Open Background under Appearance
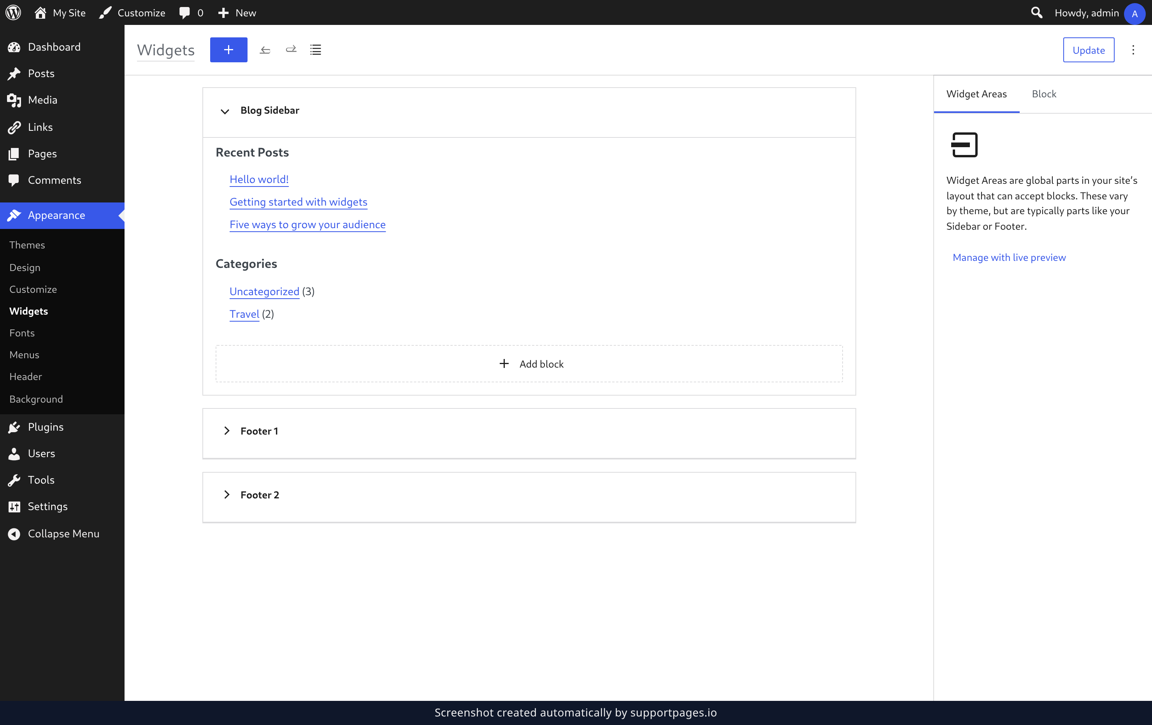Image resolution: width=1152 pixels, height=725 pixels. tap(36, 399)
